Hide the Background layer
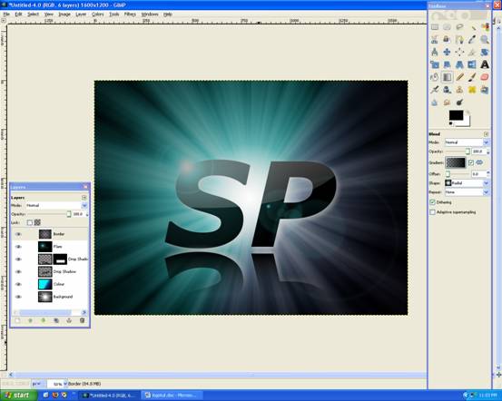The width and height of the screenshot is (502, 401). [18, 297]
